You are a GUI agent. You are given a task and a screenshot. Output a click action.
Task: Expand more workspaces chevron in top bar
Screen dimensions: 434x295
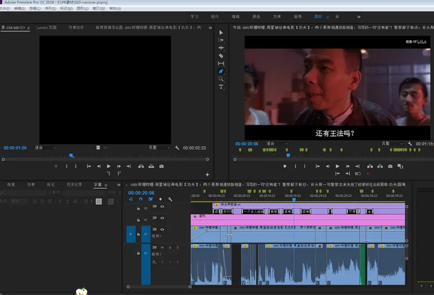[359, 17]
